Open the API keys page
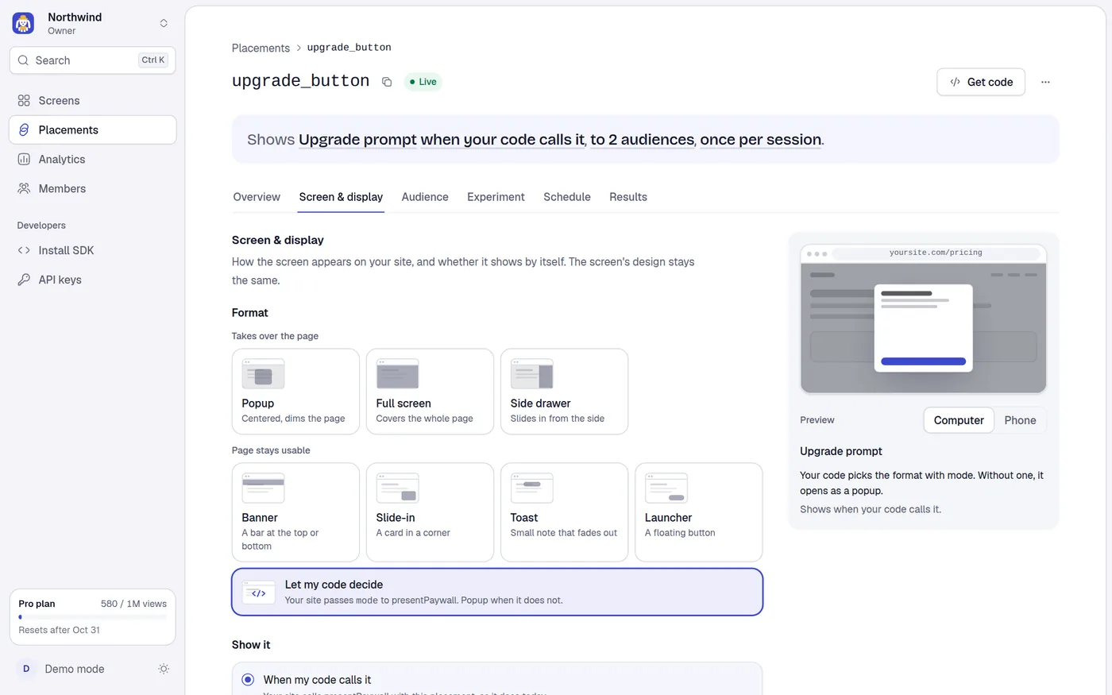Screen dimensions: 1112x695 pyautogui.click(x=92, y=280)
